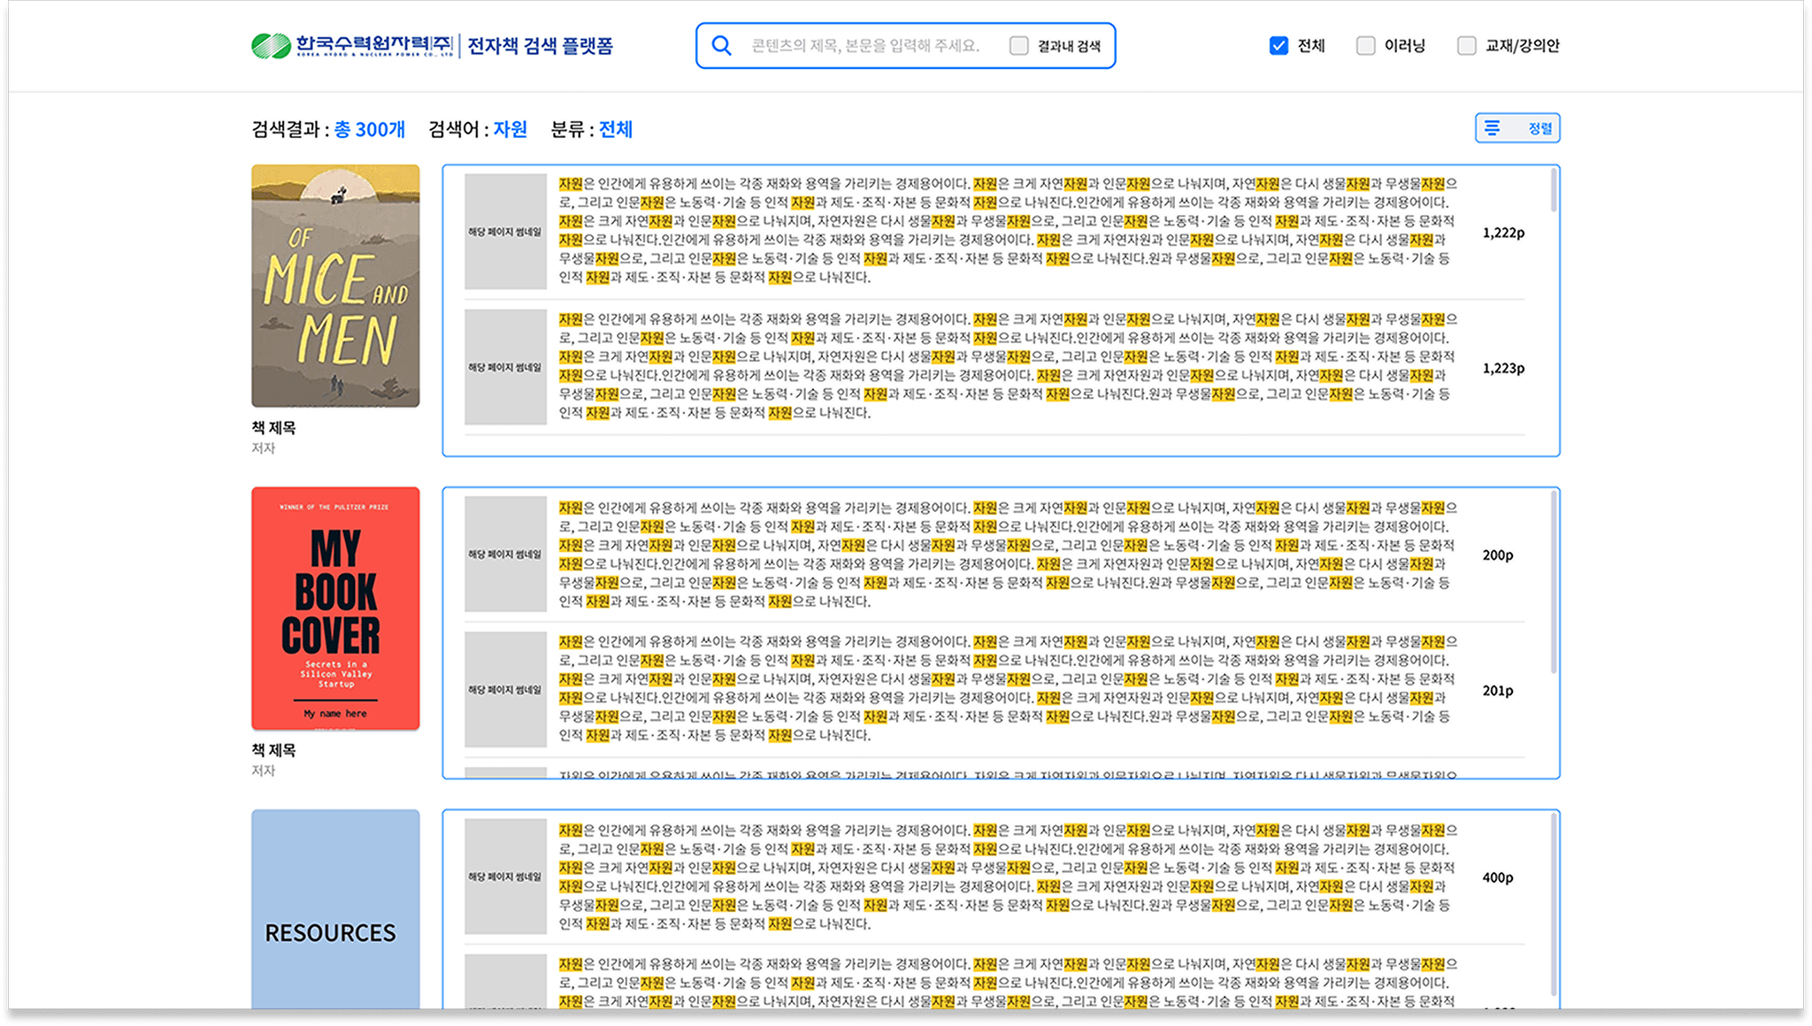Open the 1,223p page result

point(1502,368)
